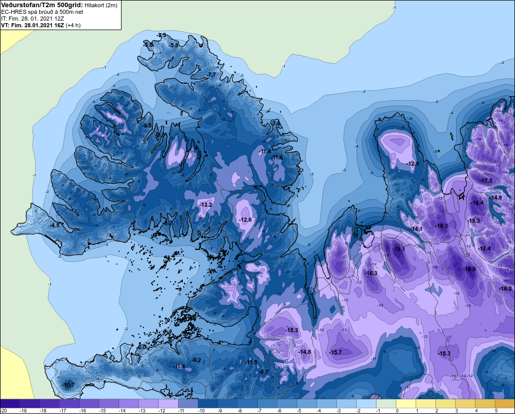Image resolution: width=515 pixels, height=414 pixels.
Task: Click legend swatch between -7 and -6
Action: [267, 404]
